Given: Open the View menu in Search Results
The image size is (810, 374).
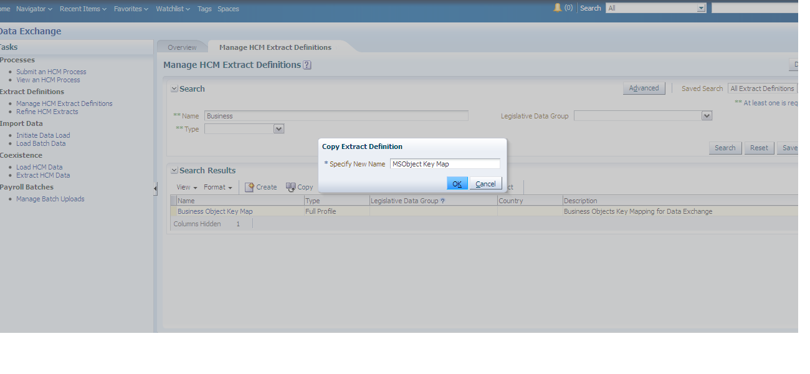Looking at the screenshot, I should 186,186.
